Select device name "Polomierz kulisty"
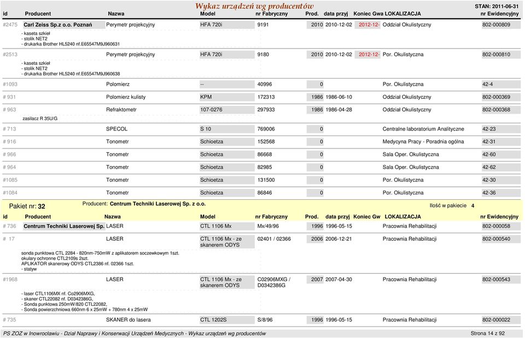 tap(126, 97)
